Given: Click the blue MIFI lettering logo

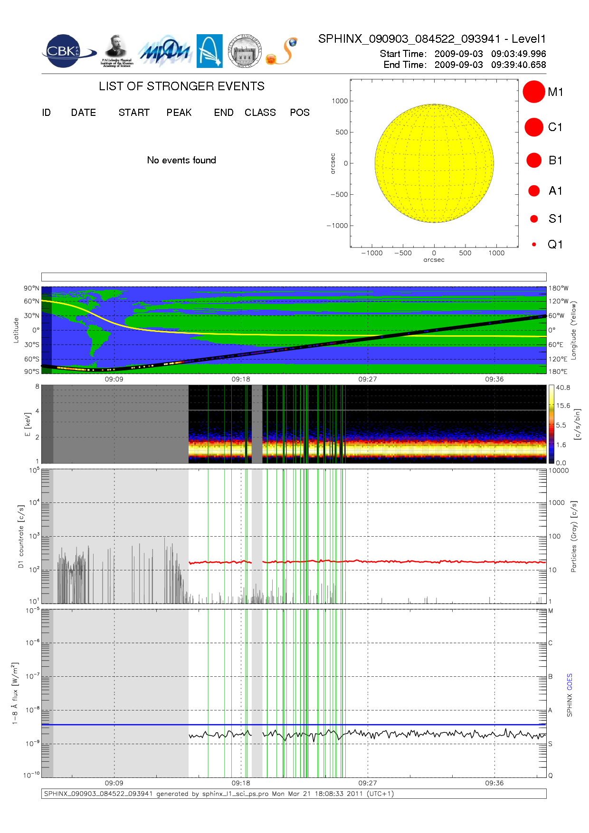Looking at the screenshot, I should 164,51.
